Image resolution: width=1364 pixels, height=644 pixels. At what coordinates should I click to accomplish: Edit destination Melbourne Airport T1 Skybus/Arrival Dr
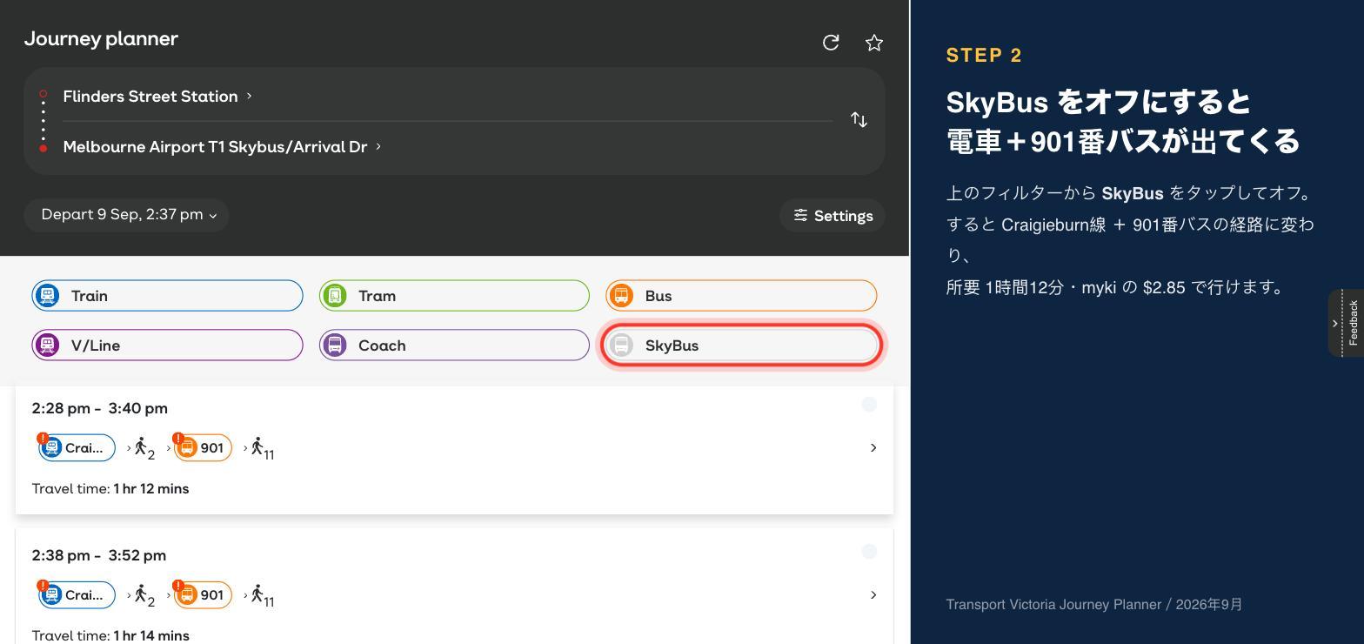pos(222,146)
